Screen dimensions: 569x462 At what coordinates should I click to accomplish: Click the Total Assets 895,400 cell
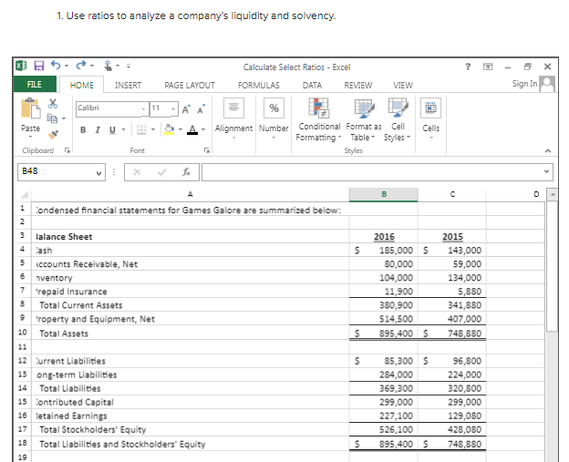click(384, 333)
